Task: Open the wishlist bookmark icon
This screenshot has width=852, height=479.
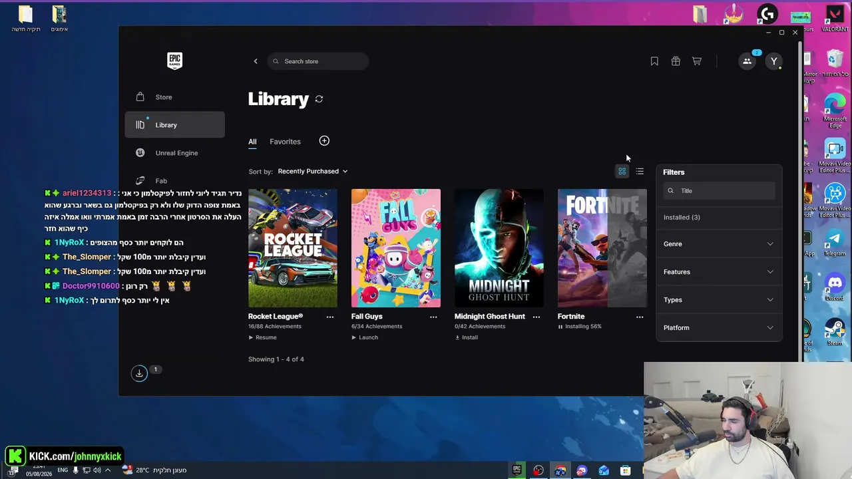Action: click(x=654, y=61)
